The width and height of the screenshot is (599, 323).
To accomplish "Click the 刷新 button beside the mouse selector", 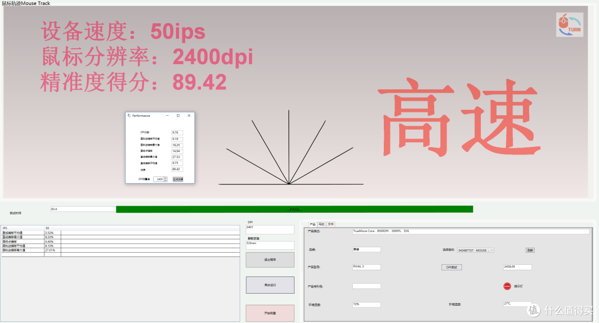I will point(530,250).
